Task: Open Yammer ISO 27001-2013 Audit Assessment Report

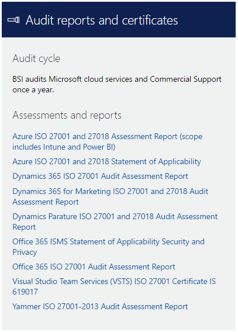Action: coord(100,307)
